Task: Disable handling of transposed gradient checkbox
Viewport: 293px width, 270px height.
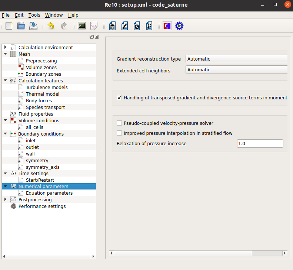Action: point(119,98)
